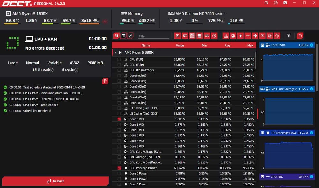
Task: Click the '95,25 °C' max value
Action: 249,59
